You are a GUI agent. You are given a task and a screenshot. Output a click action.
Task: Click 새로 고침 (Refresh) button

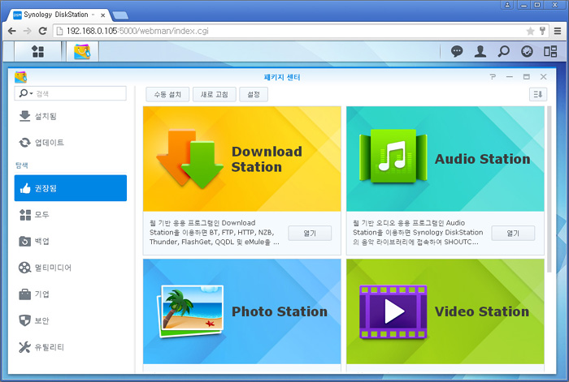(214, 95)
